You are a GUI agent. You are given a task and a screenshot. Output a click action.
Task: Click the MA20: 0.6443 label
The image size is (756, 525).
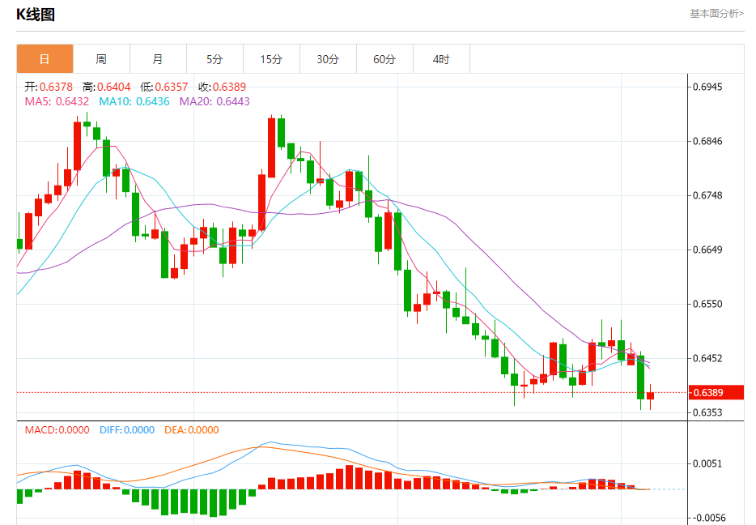[214, 101]
